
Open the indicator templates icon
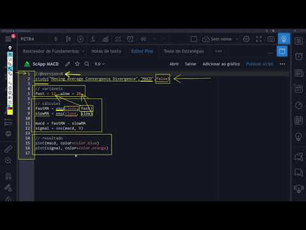(118, 39)
